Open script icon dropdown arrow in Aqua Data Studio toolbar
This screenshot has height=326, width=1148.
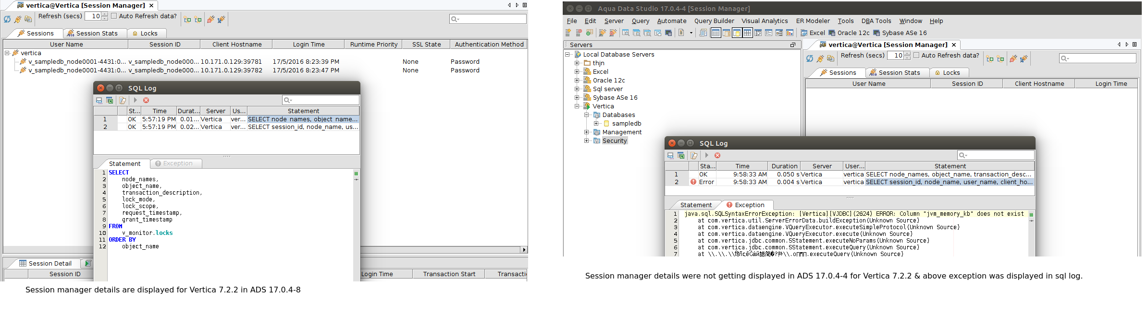coord(691,33)
